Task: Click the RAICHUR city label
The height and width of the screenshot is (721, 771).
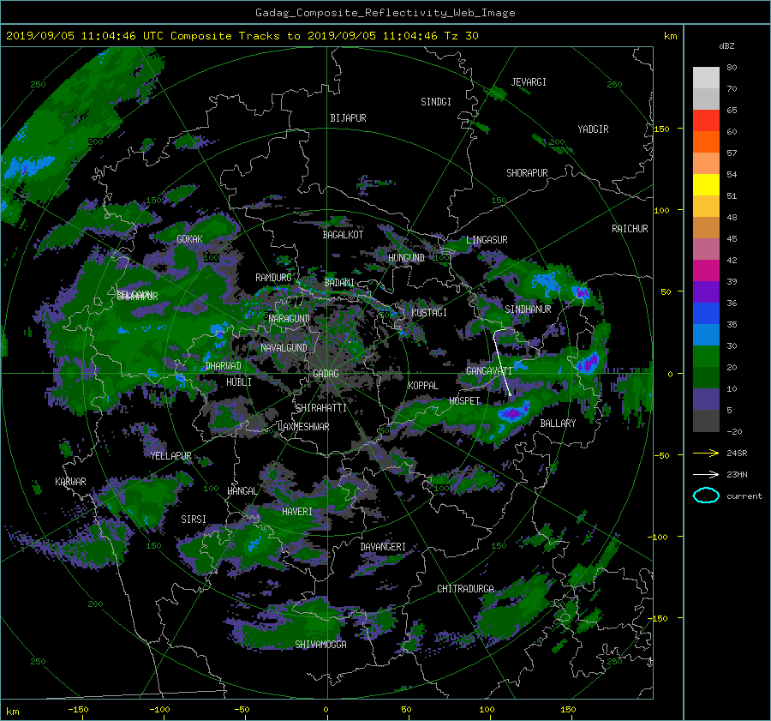Action: click(x=630, y=229)
